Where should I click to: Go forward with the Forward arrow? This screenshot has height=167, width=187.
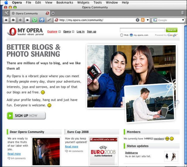point(20,20)
